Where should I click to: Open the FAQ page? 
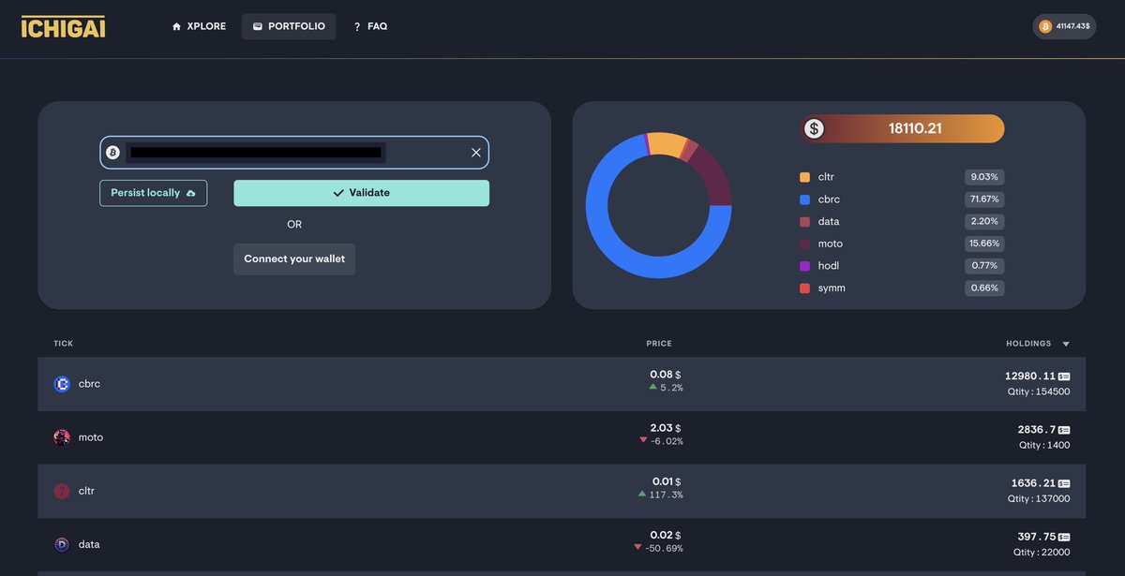pos(370,26)
